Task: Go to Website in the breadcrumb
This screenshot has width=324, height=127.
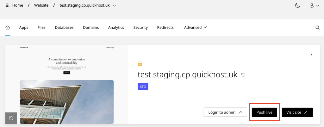Action: (41, 5)
